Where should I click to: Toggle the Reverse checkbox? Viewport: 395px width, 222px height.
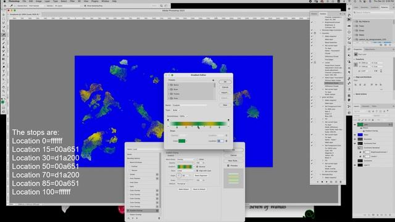pos(197,166)
